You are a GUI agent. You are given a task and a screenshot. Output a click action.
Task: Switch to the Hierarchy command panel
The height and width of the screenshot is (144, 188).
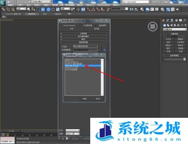coord(172,20)
